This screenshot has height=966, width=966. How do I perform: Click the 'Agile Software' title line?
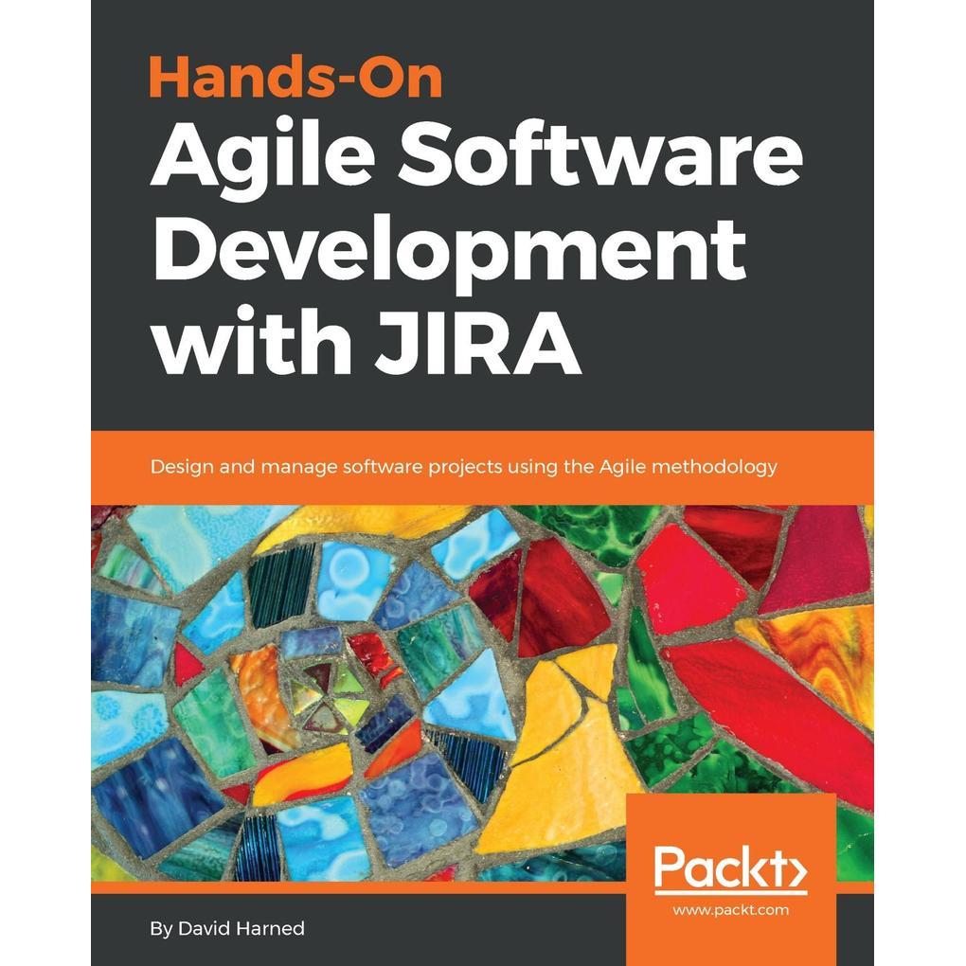[x=476, y=159]
